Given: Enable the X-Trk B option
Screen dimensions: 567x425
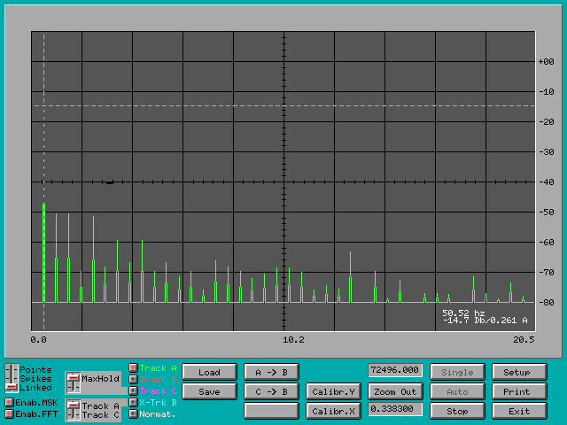Looking at the screenshot, I should tap(134, 402).
